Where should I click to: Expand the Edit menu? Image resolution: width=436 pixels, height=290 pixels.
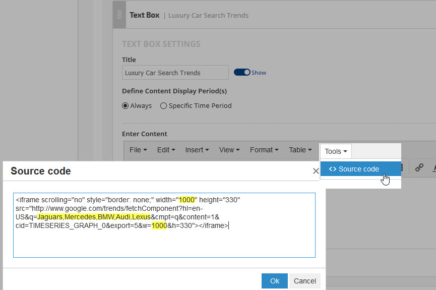coord(166,150)
